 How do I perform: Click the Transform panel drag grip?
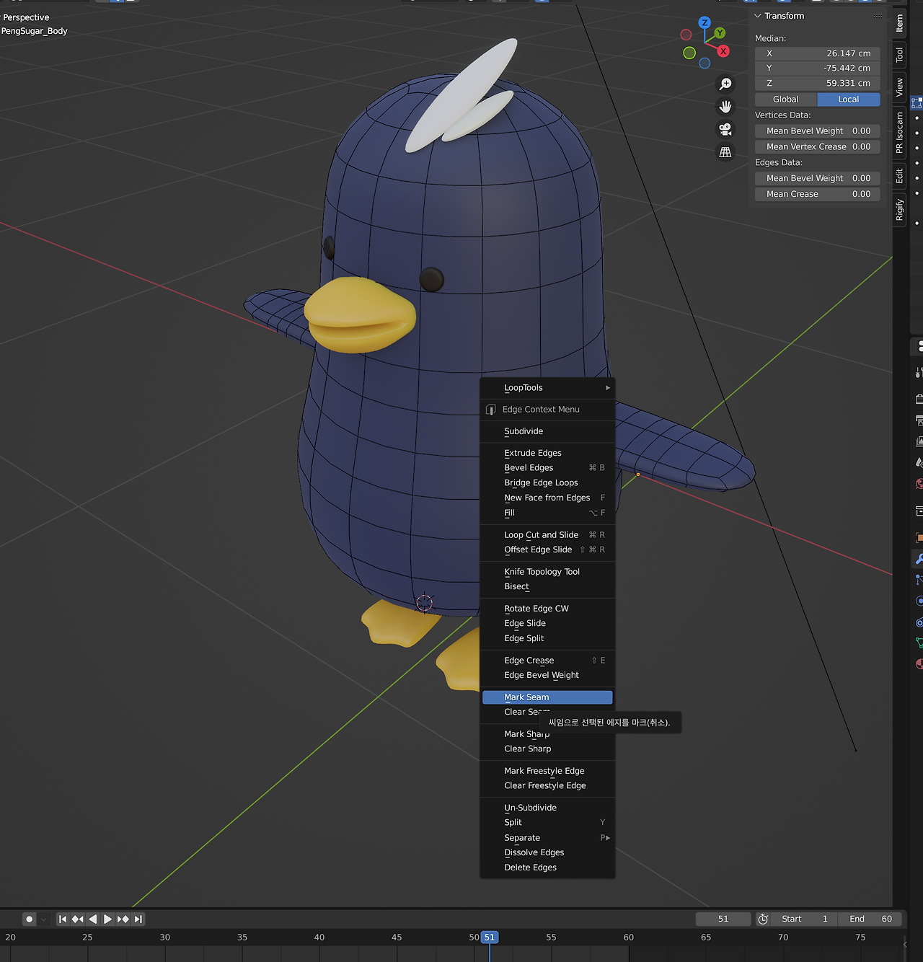point(878,16)
